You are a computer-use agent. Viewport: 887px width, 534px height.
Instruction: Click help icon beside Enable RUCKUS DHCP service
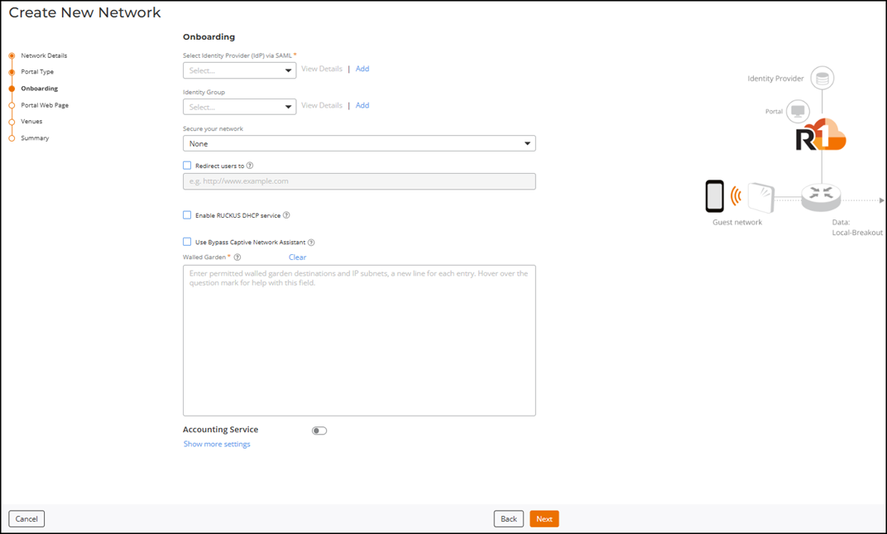tap(286, 215)
